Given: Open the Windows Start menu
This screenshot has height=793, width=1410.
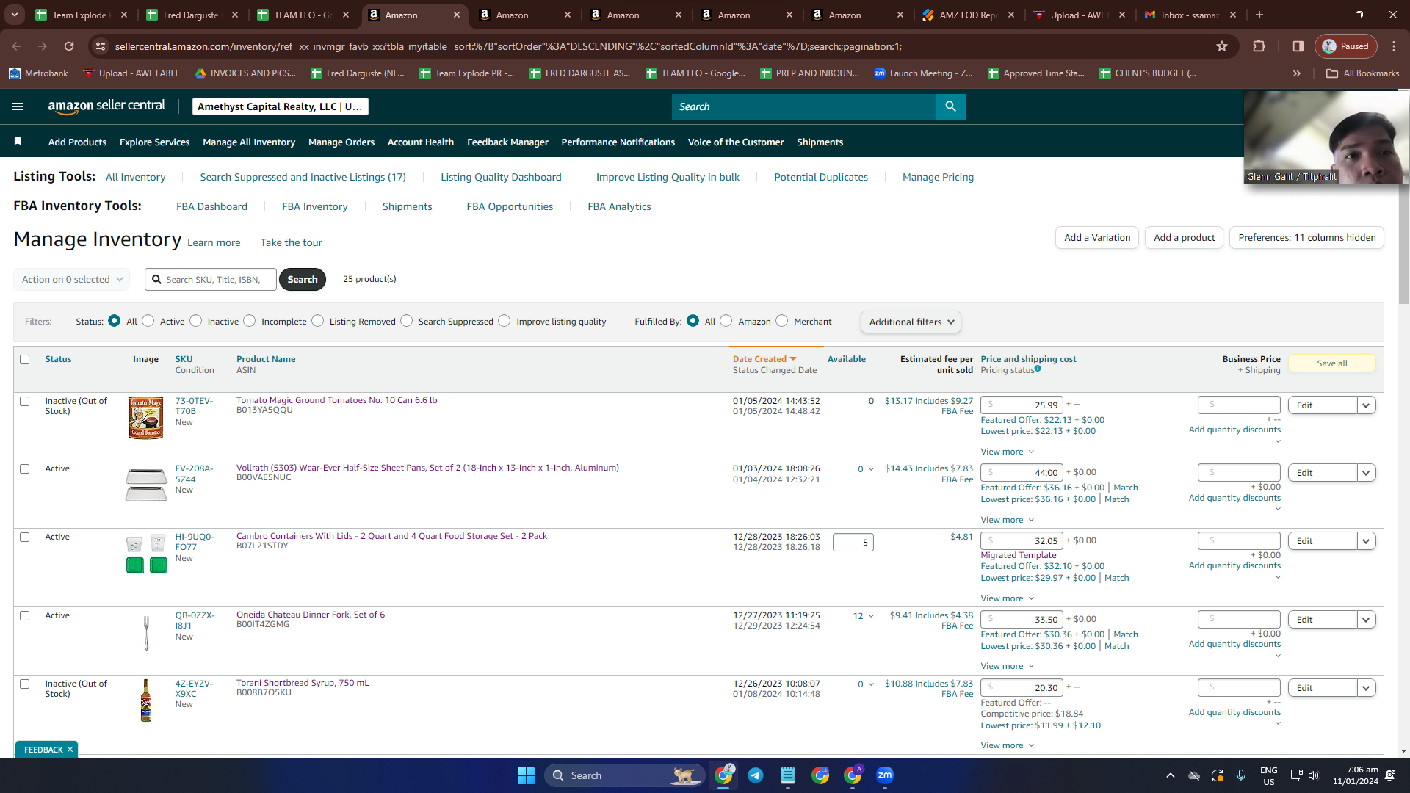Looking at the screenshot, I should [x=526, y=775].
